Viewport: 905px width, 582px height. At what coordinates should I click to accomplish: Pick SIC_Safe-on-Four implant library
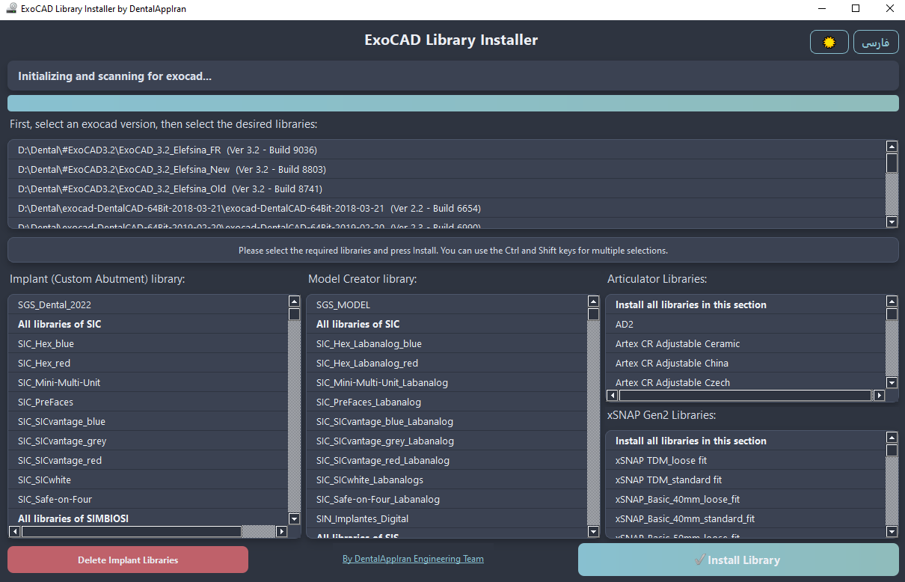(55, 499)
